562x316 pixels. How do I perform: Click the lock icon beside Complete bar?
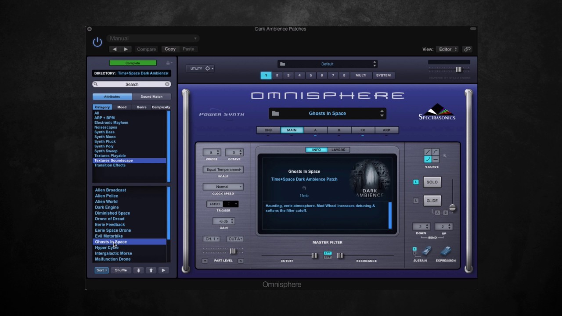(168, 63)
